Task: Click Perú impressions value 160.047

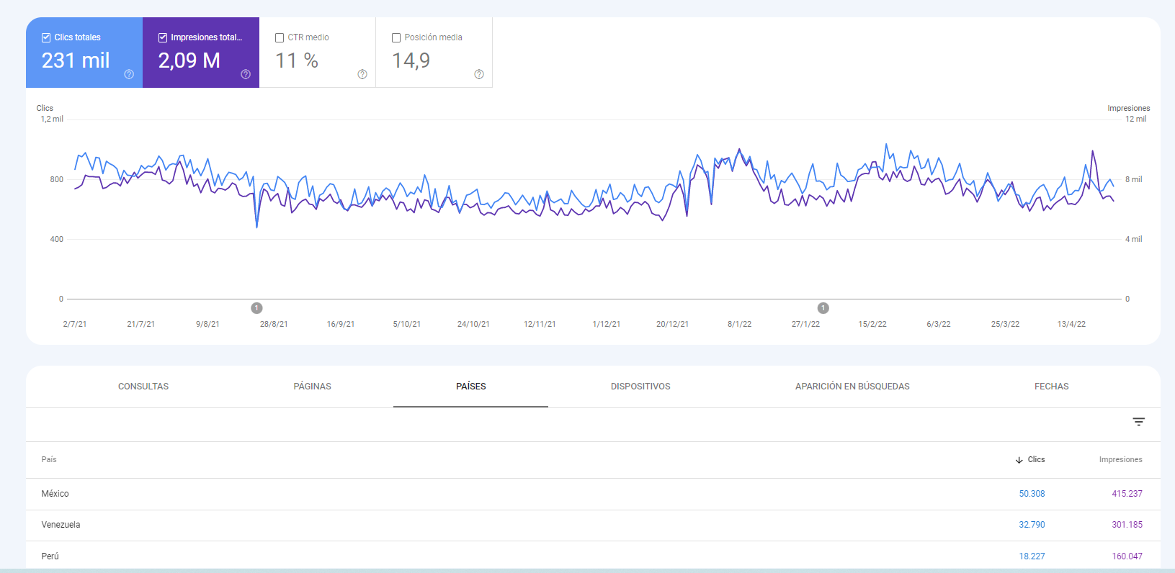Action: 1127,556
